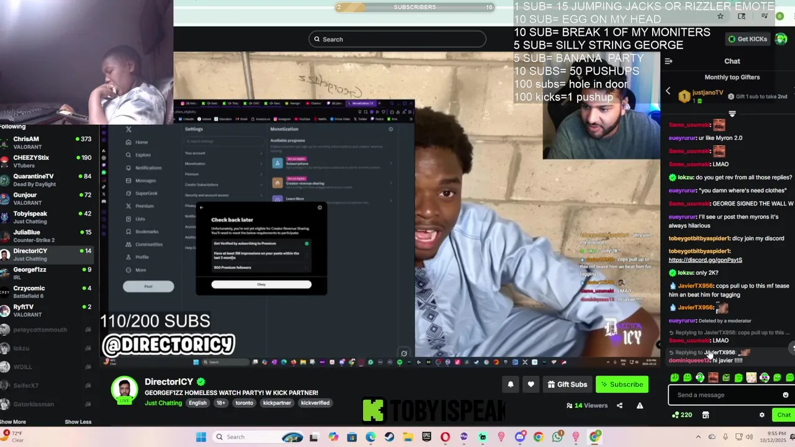Click the green Subscribe button
Viewport: 795px width, 447px height.
pos(621,384)
